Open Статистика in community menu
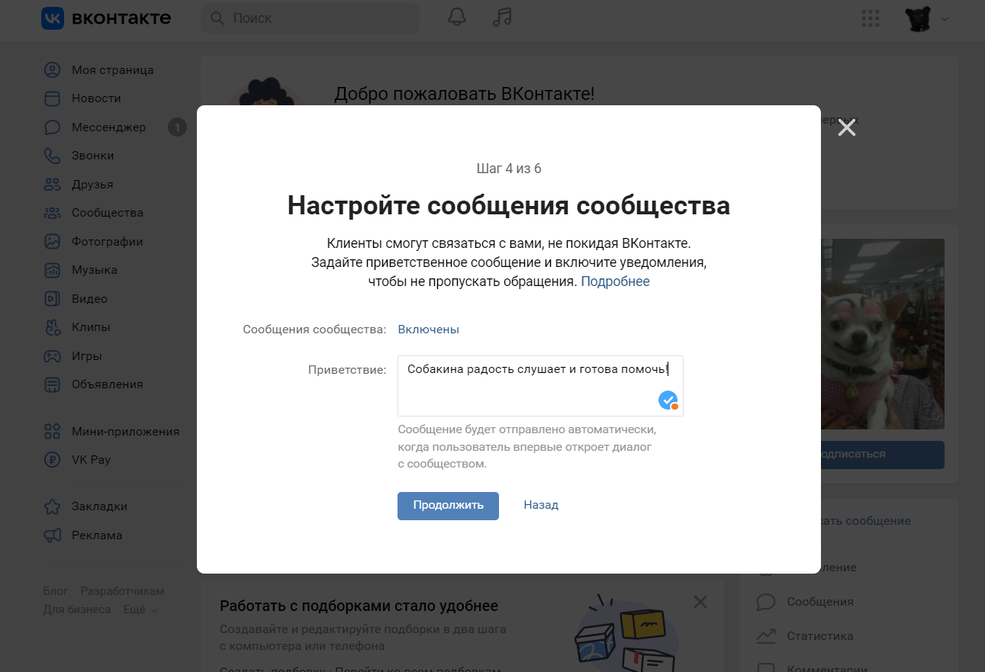 pos(820,636)
